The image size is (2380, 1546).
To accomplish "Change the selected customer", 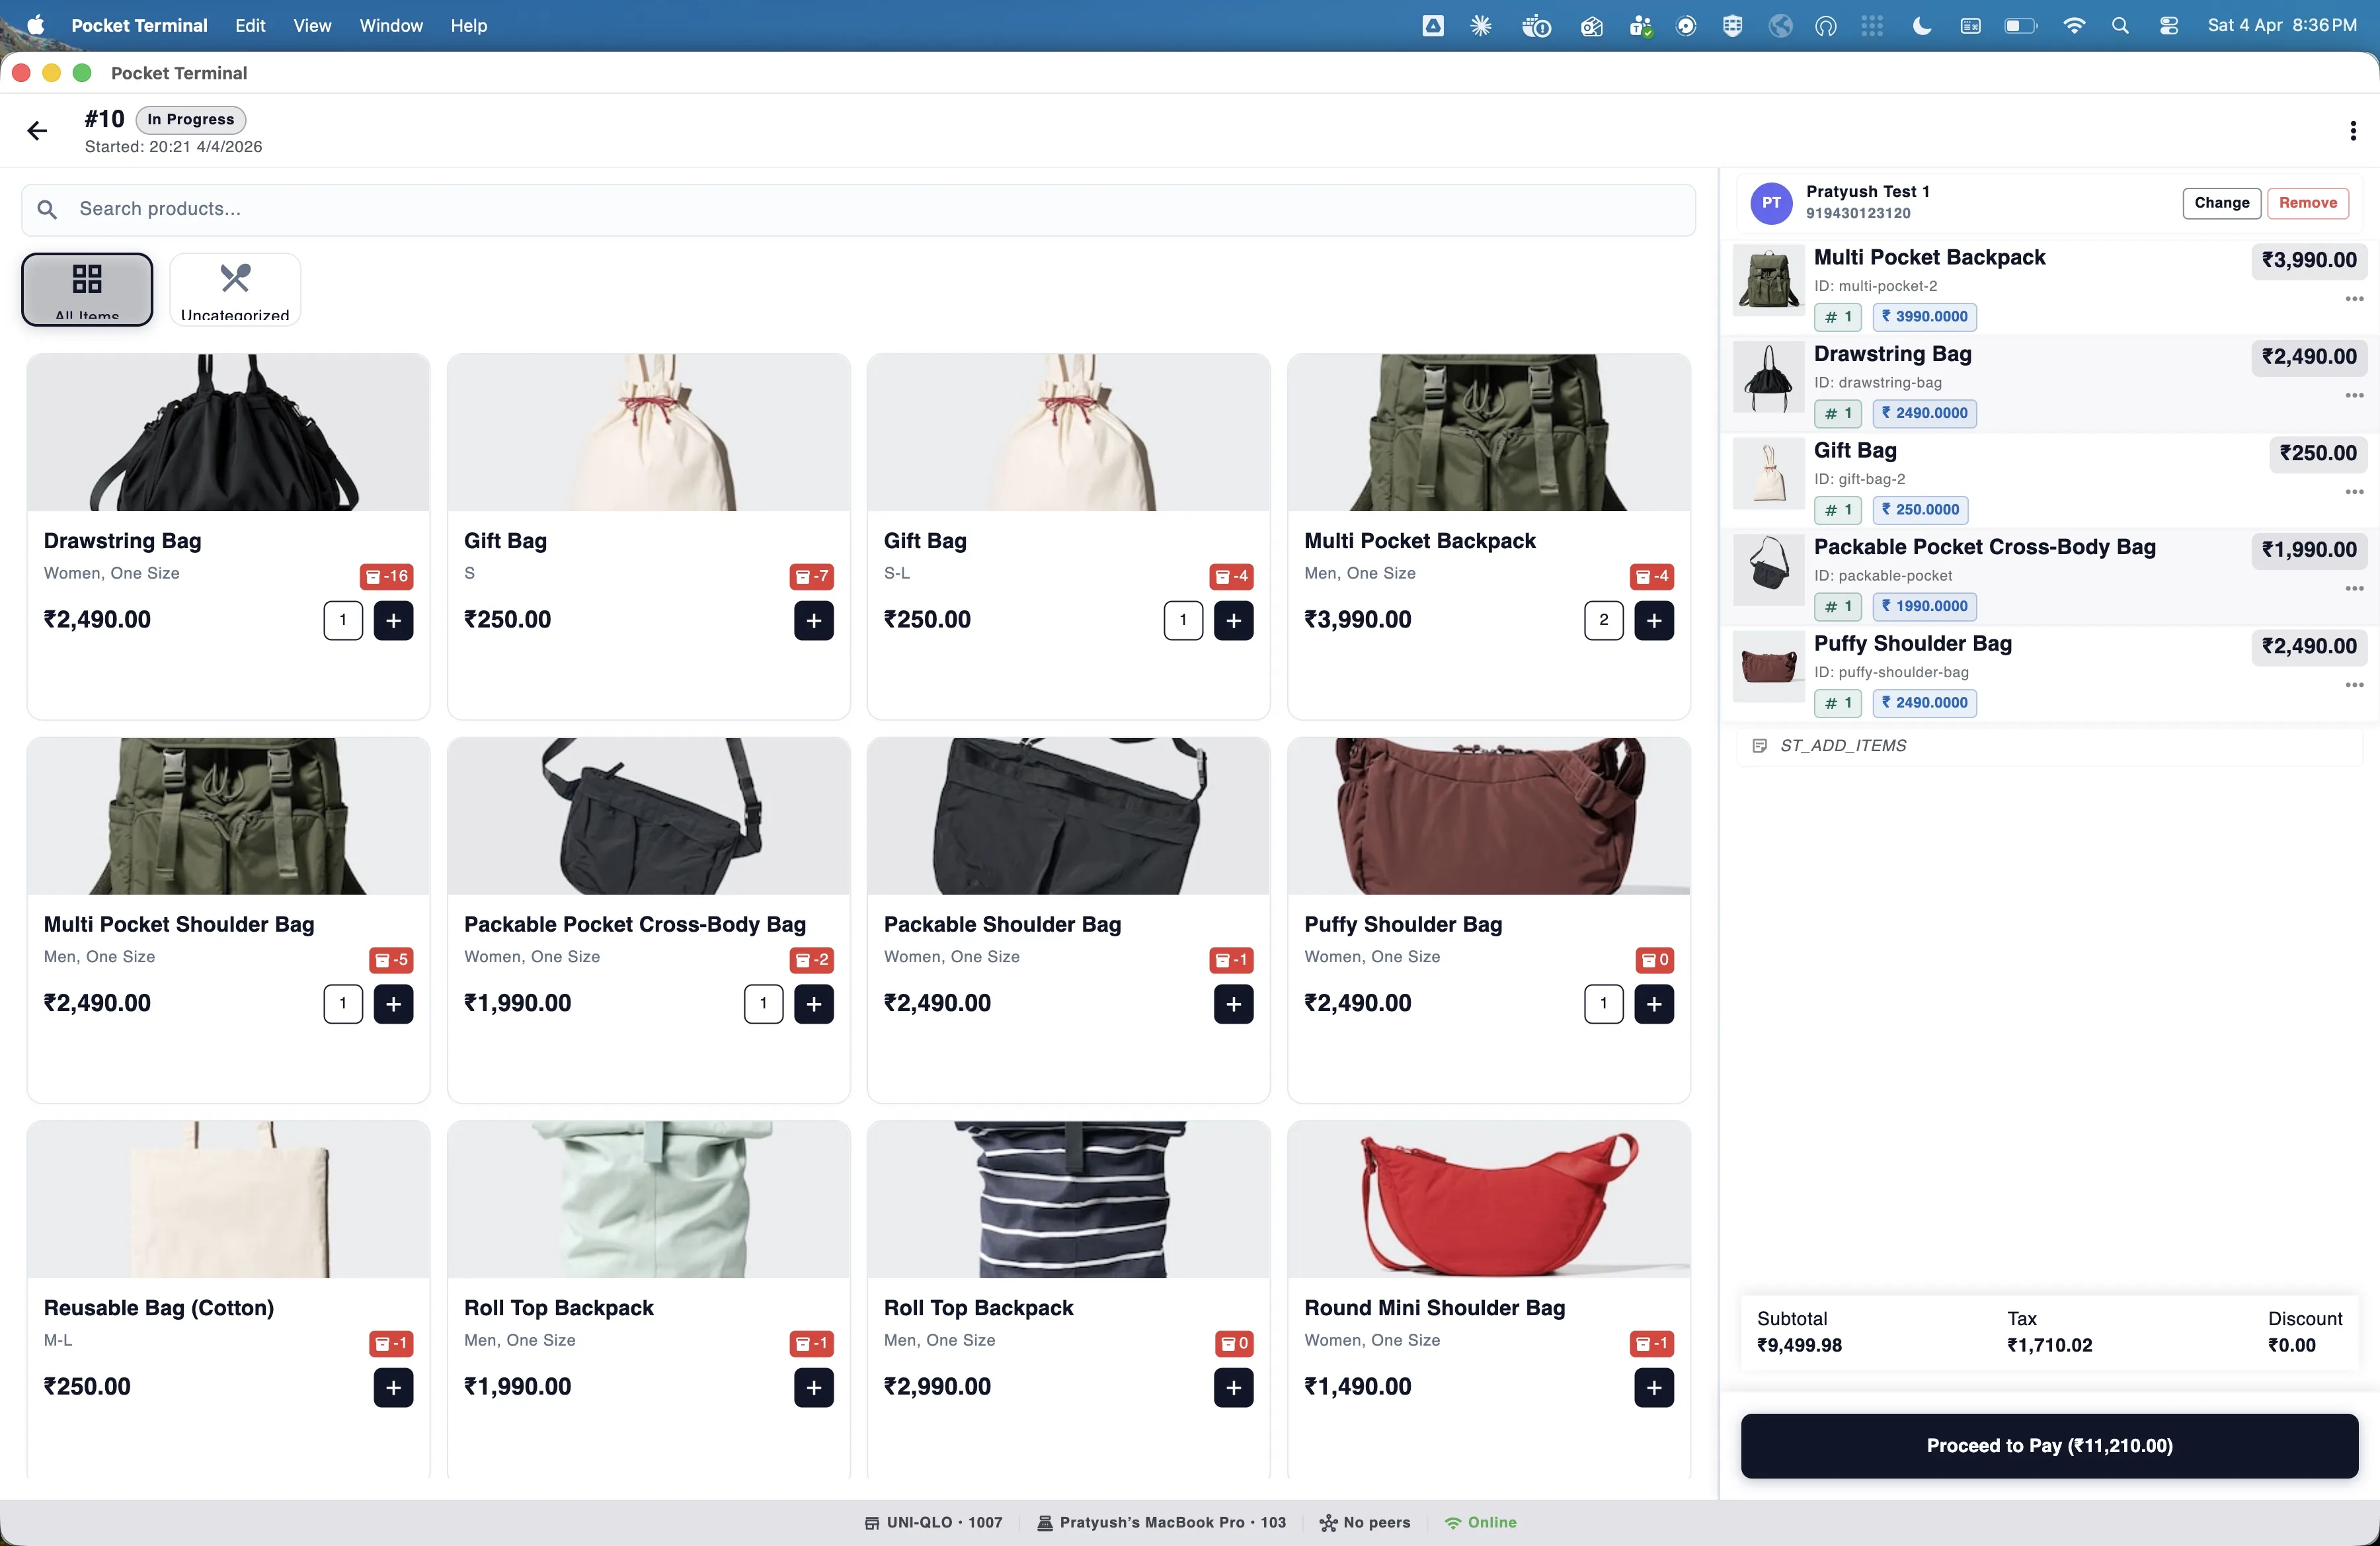I will pyautogui.click(x=2221, y=203).
